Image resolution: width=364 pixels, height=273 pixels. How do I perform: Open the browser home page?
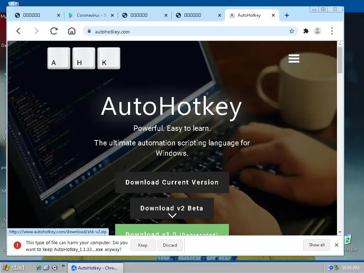tap(71, 31)
